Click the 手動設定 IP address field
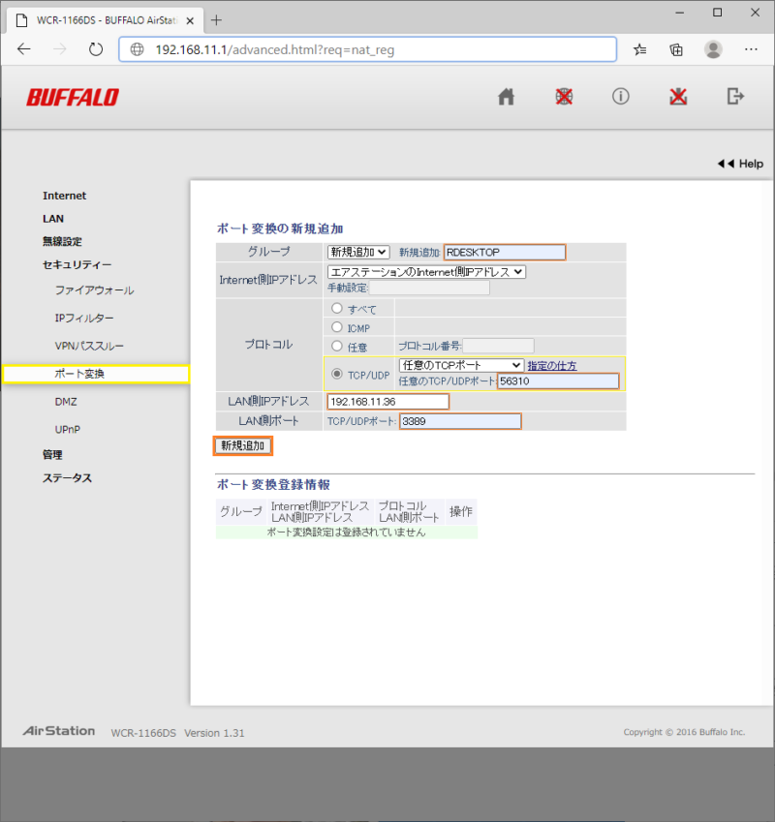The image size is (775, 822). point(429,288)
